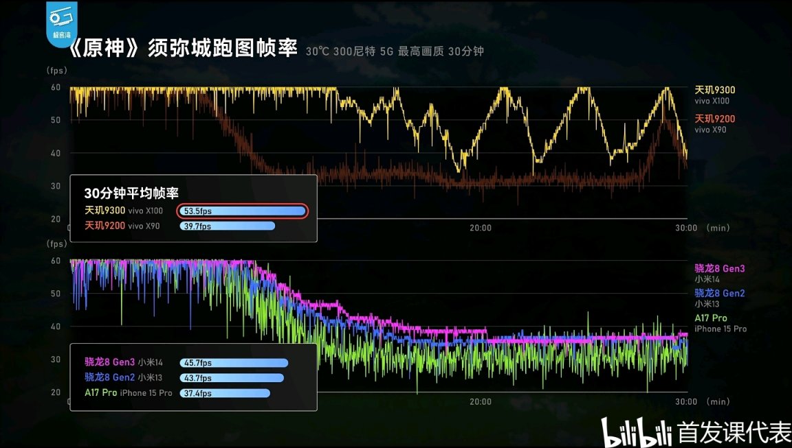
Task: Click 'iPhone 15 Pro' legend text beside lower chart
Action: [x=720, y=329]
